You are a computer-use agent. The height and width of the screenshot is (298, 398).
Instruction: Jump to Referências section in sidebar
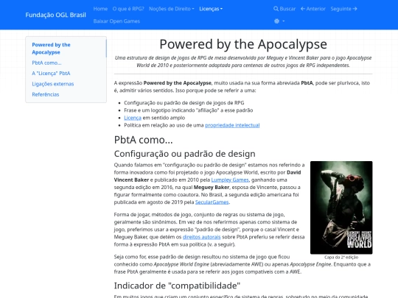pos(46,94)
